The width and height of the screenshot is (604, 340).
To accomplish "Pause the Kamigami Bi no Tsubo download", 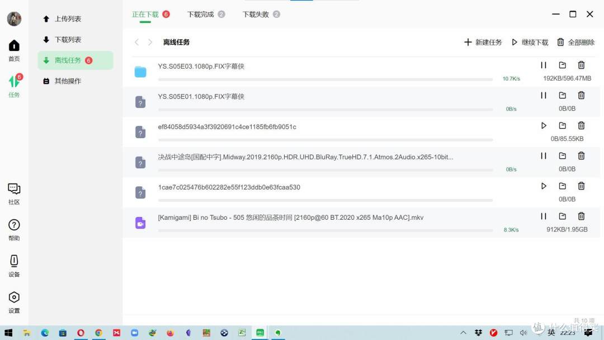I will tap(544, 216).
